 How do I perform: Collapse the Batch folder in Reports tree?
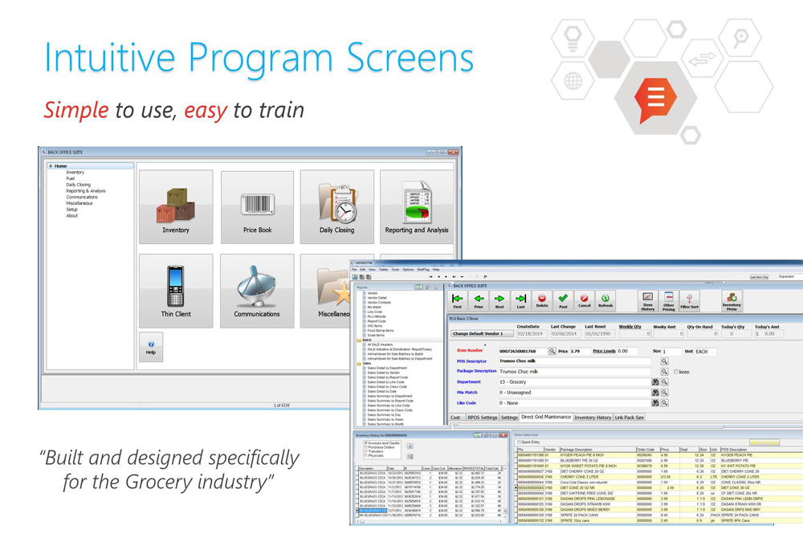(x=360, y=340)
